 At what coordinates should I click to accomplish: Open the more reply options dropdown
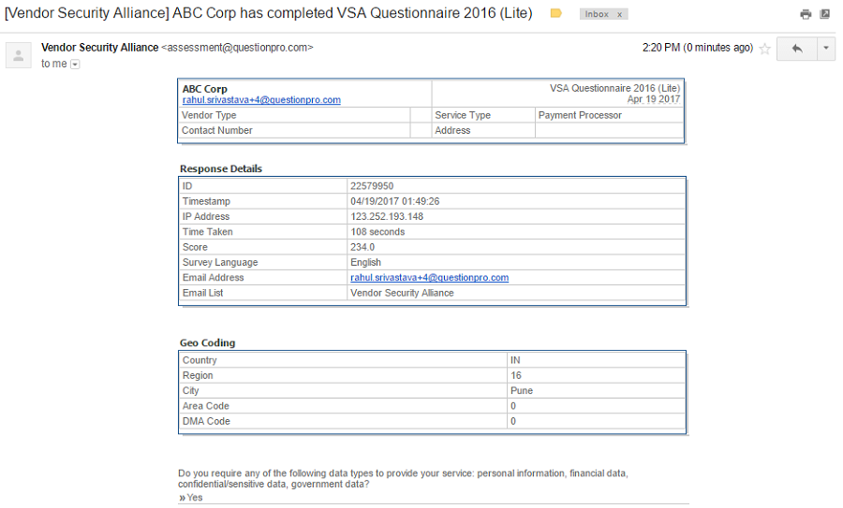tap(826, 49)
